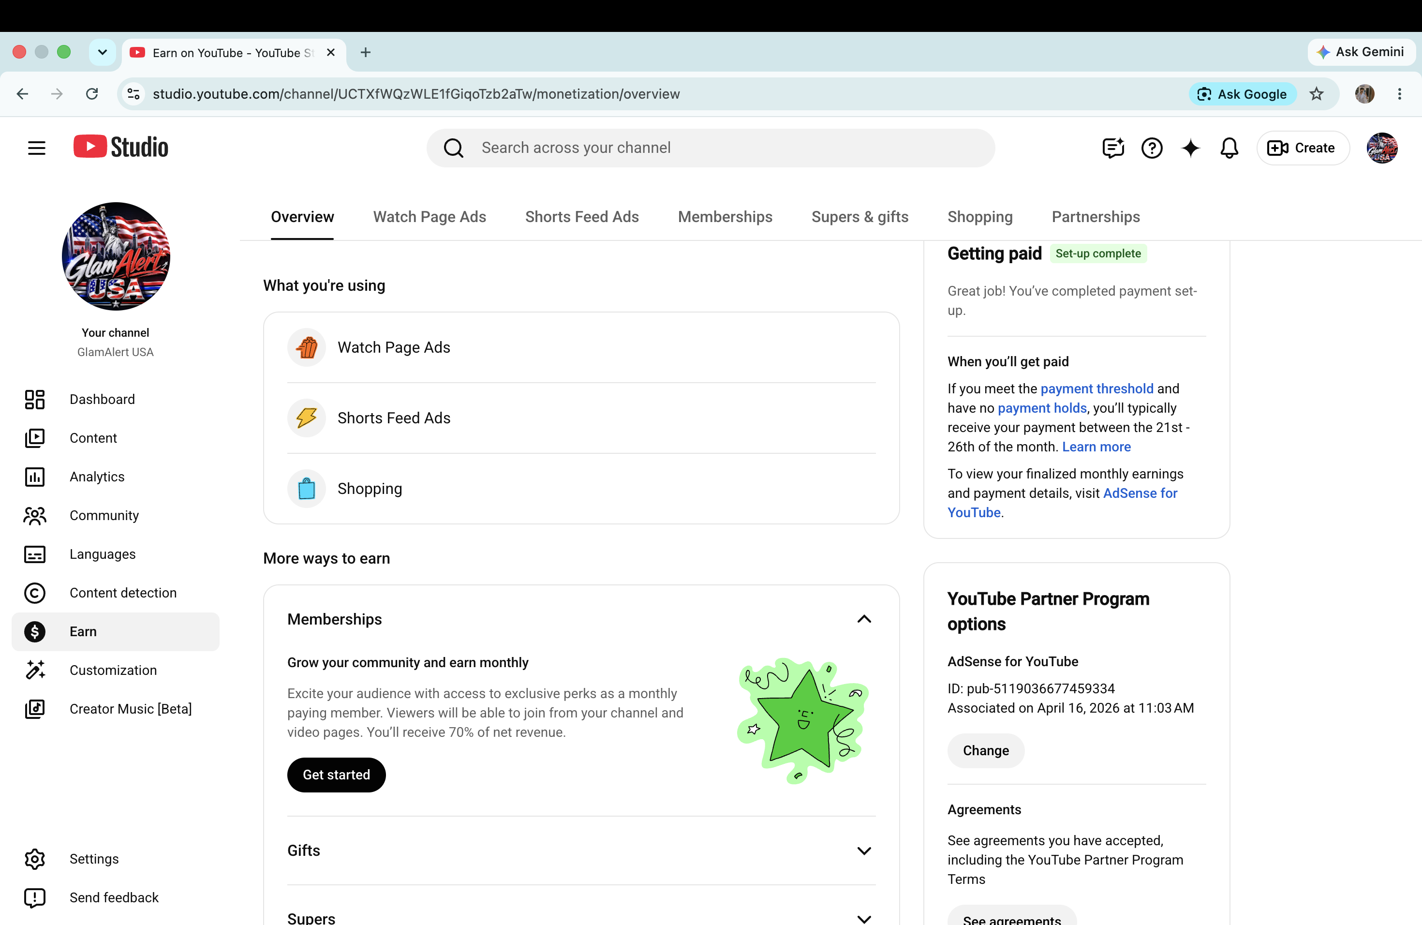Click the Ask Gemini button
This screenshot has height=925, width=1422.
[1361, 52]
